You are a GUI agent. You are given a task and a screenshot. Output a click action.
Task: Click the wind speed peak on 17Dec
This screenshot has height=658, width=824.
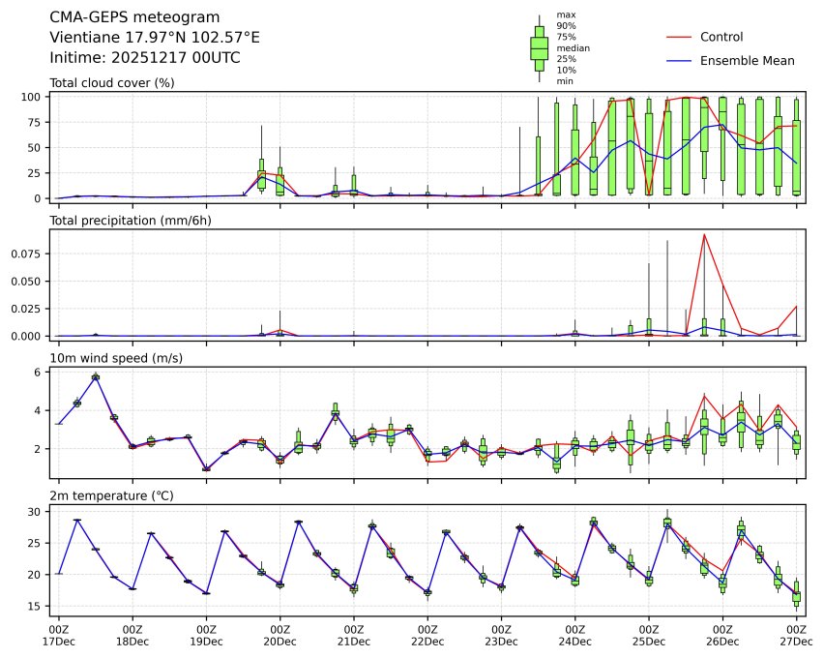tap(96, 376)
